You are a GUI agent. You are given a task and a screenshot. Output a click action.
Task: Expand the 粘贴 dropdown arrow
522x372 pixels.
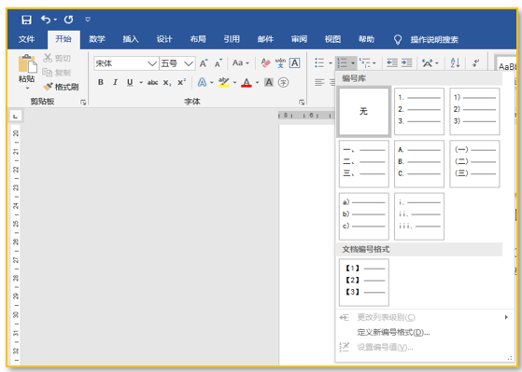pos(27,89)
